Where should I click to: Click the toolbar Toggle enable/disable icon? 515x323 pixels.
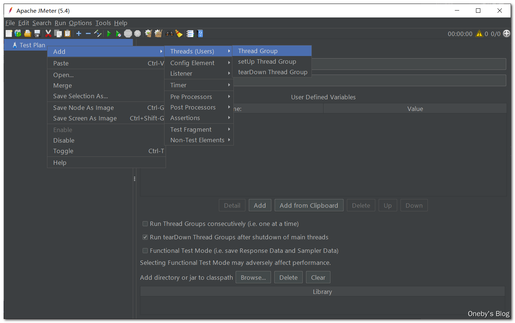pyautogui.click(x=98, y=34)
